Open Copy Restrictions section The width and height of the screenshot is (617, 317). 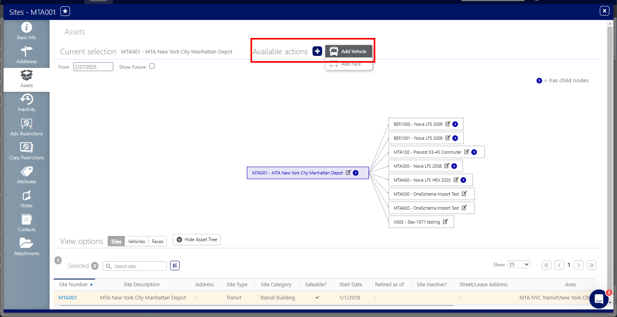point(26,151)
